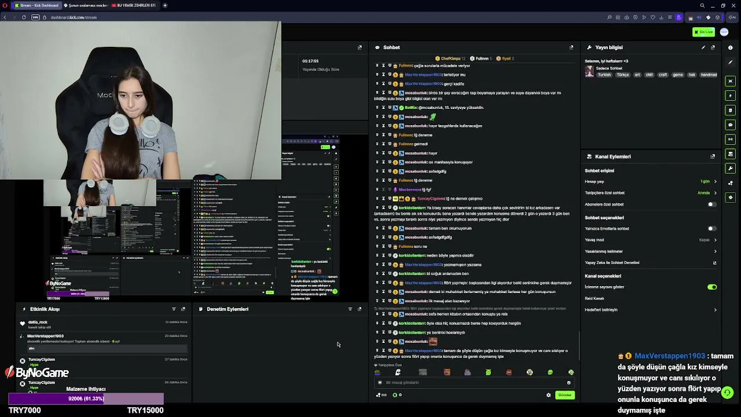The height and width of the screenshot is (417, 741).
Task: Click the browser address bar URL
Action: click(74, 17)
